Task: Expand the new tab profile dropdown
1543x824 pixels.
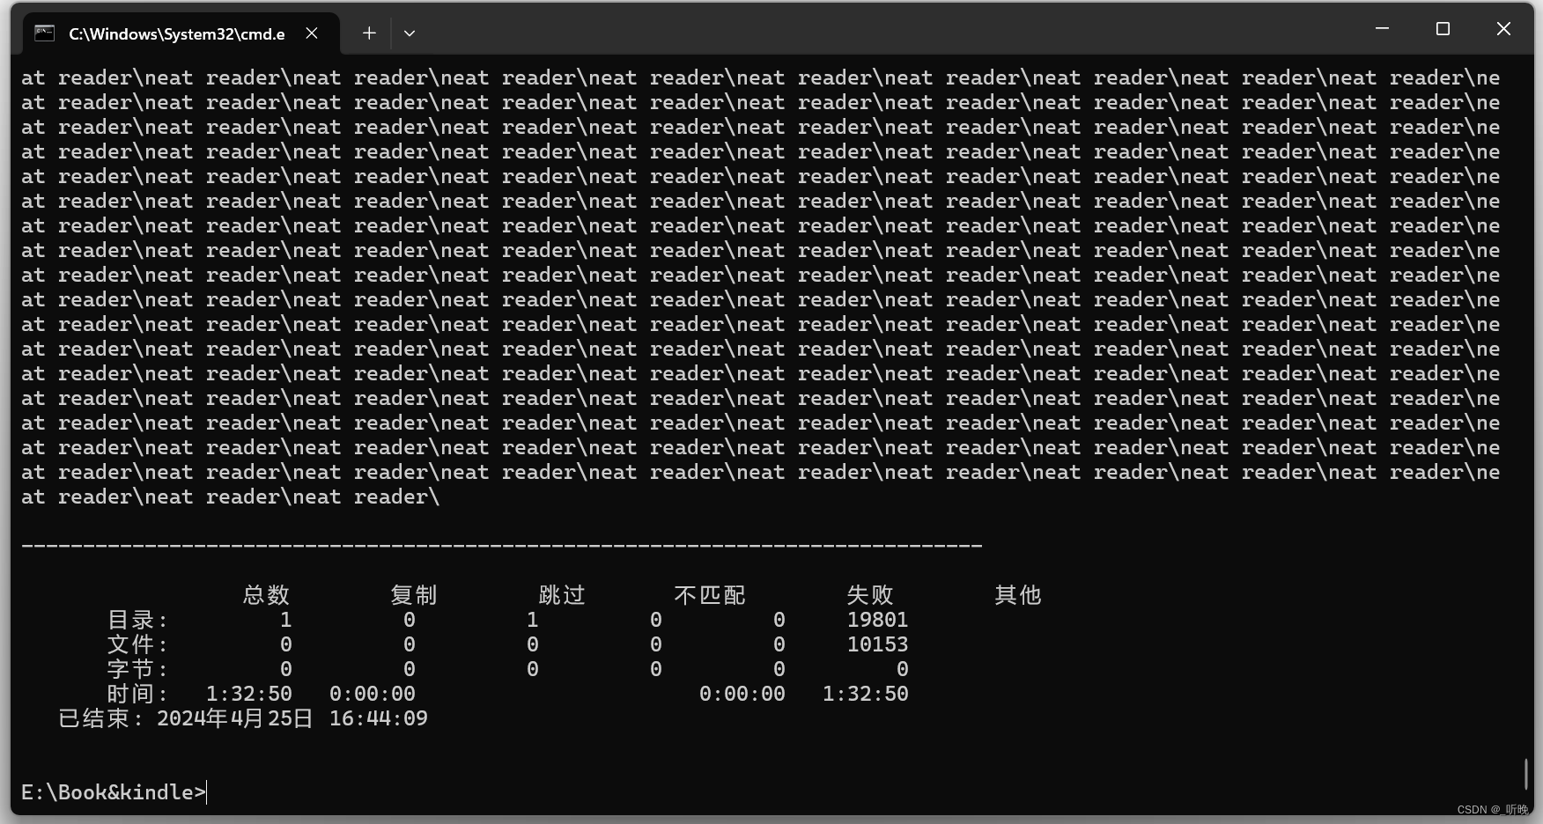Action: click(410, 33)
